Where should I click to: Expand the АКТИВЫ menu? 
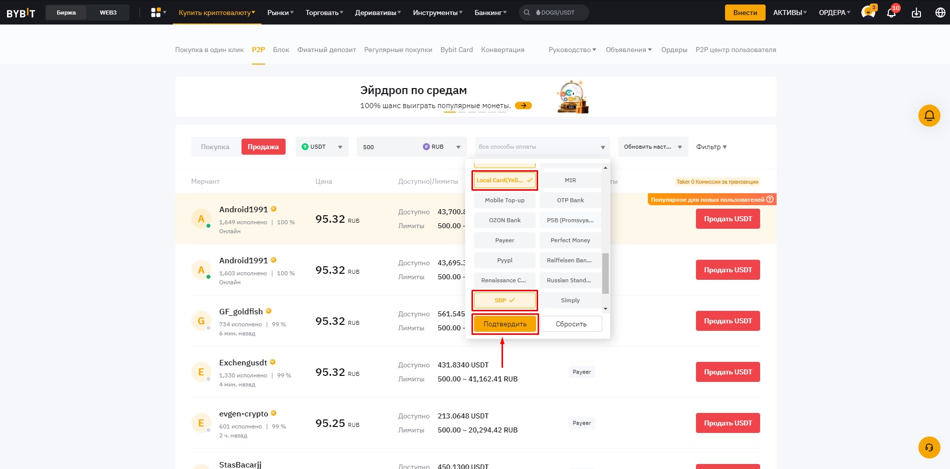click(790, 13)
